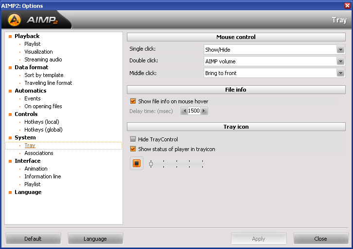Open Playlist settings under Interface
Image resolution: width=353 pixels, height=249 pixels.
33,184
